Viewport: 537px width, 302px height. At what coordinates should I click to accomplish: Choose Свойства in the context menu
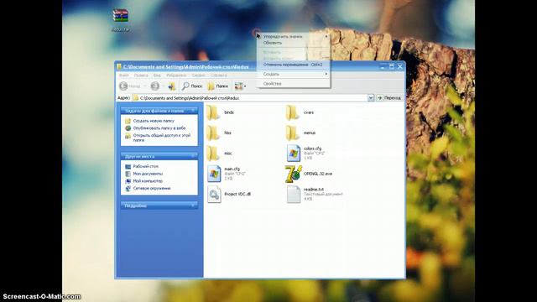point(294,84)
